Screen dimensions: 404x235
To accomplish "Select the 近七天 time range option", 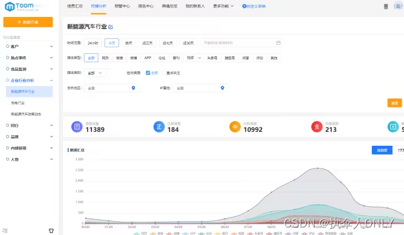I will pos(168,43).
